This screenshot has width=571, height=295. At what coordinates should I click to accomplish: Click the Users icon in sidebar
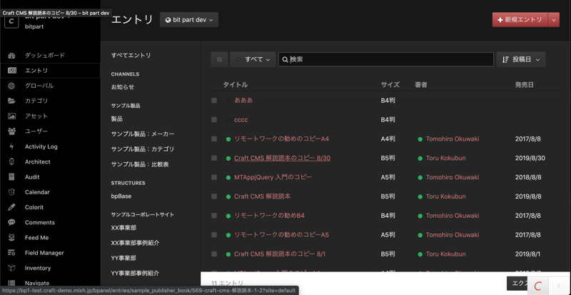(x=11, y=131)
